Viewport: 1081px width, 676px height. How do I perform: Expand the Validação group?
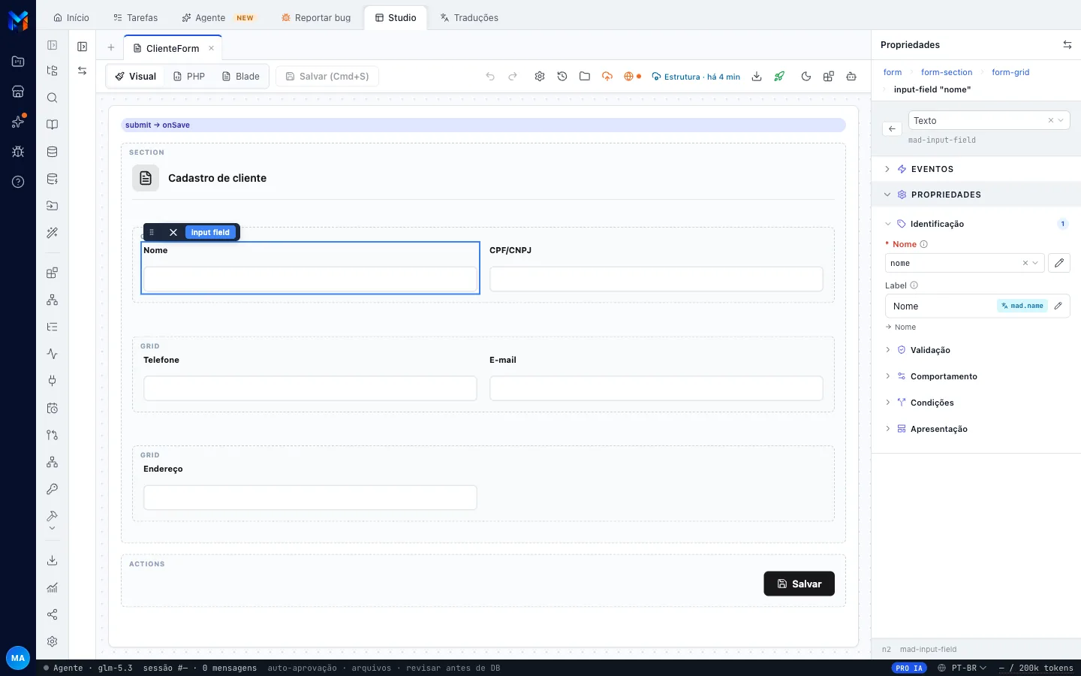tap(976, 350)
